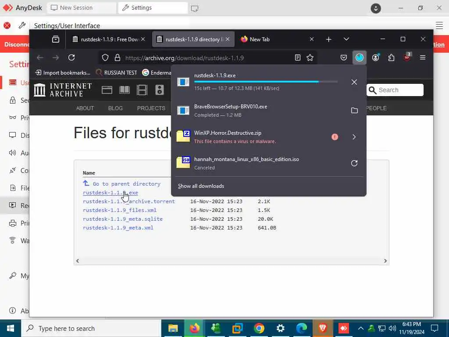Viewport: 449px width, 337px height.
Task: Open BLOG in Internet Archive nav
Action: [x=115, y=108]
